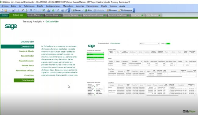Open the Herramientas menu
Image resolution: width=198 pixels, height=115 pixels.
tap(92, 6)
